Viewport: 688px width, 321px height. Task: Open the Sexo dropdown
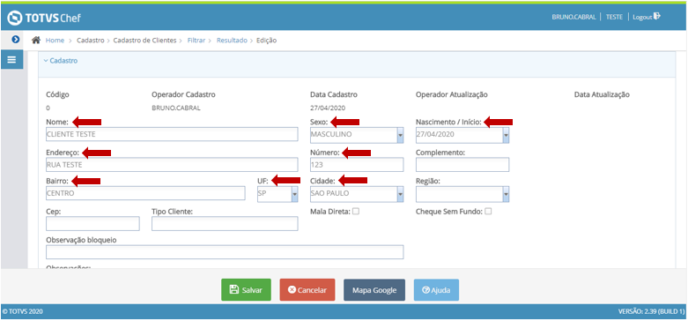(400, 135)
